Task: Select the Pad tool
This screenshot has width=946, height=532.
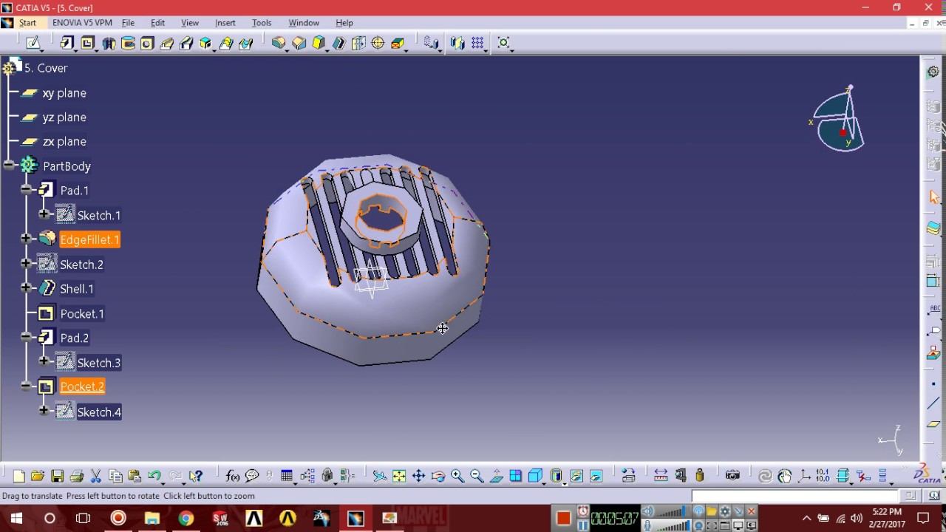Action: pyautogui.click(x=67, y=43)
